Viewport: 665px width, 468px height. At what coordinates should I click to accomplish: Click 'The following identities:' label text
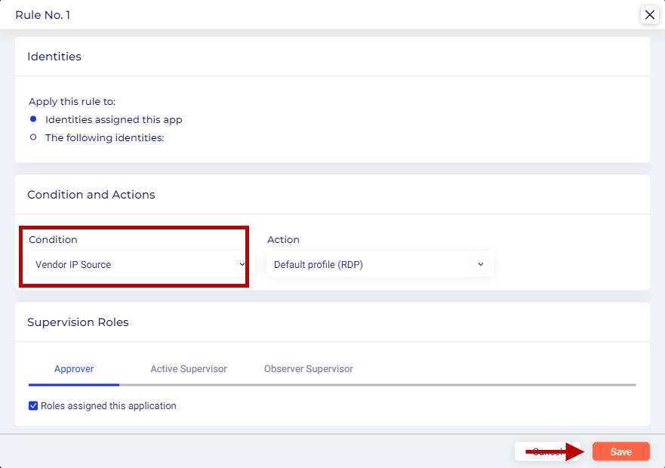(104, 138)
